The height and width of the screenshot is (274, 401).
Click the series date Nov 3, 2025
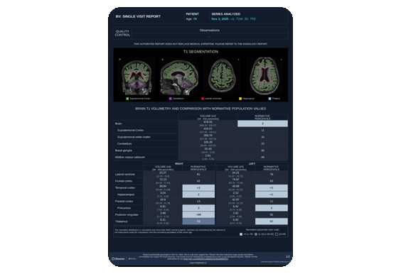[220, 19]
